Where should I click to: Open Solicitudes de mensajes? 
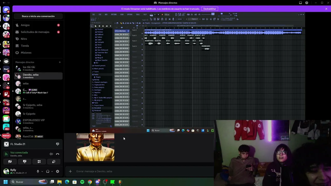[x=38, y=32]
